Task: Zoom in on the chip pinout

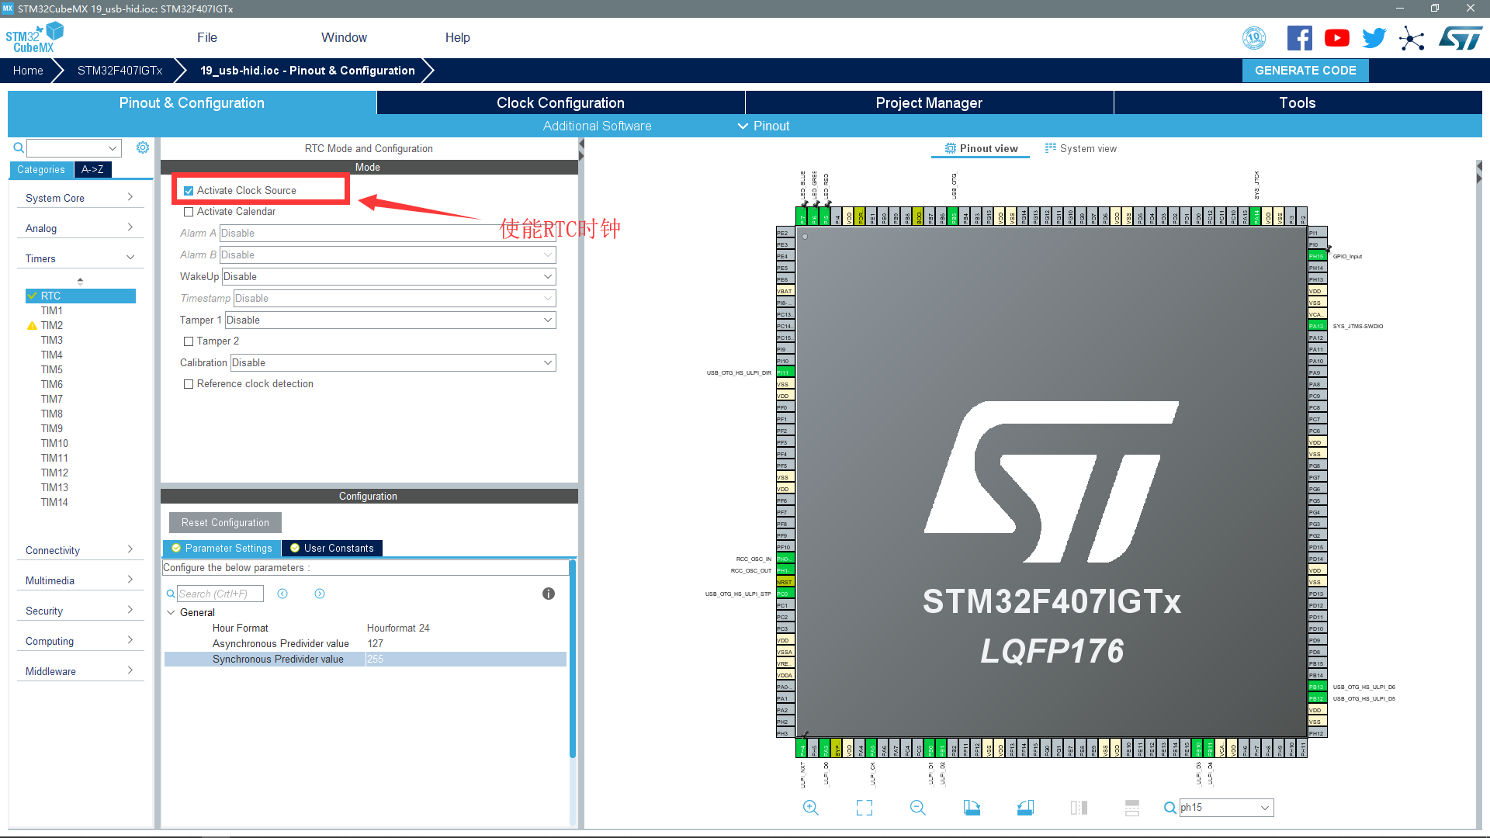Action: point(810,808)
